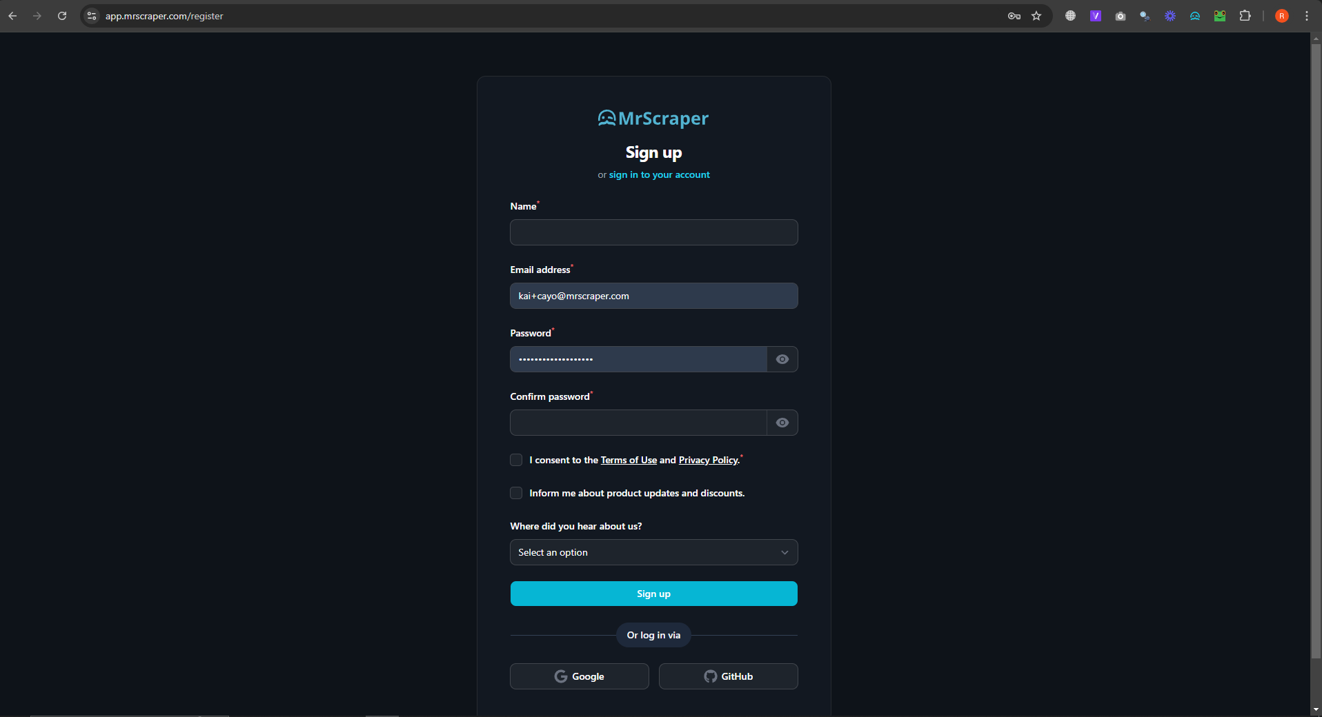Click the Google logo button
The image size is (1322, 717).
pyautogui.click(x=580, y=676)
